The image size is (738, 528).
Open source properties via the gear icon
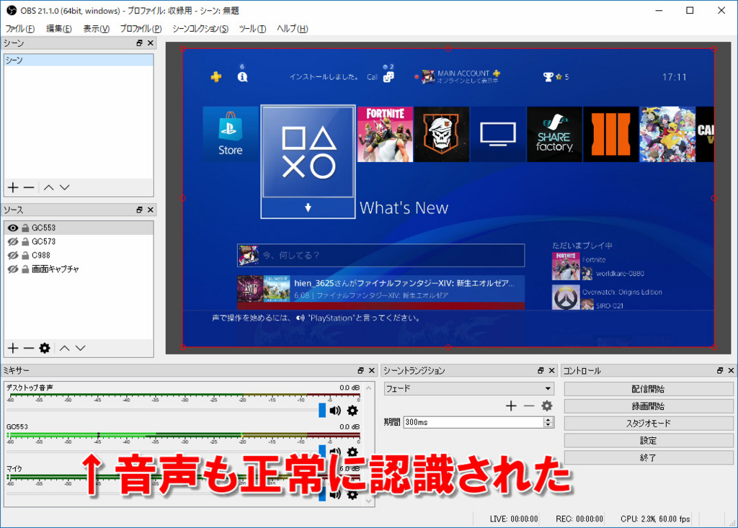45,348
